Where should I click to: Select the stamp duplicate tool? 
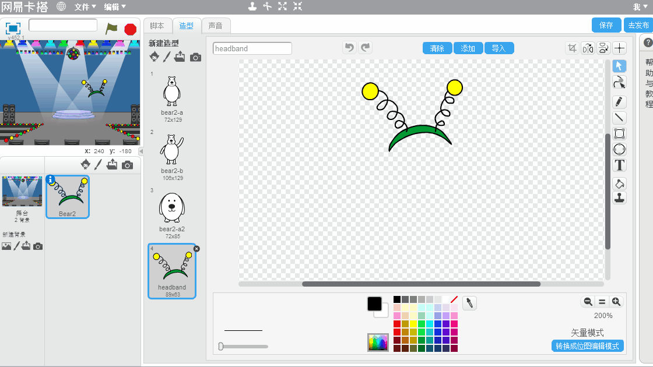pyautogui.click(x=619, y=198)
